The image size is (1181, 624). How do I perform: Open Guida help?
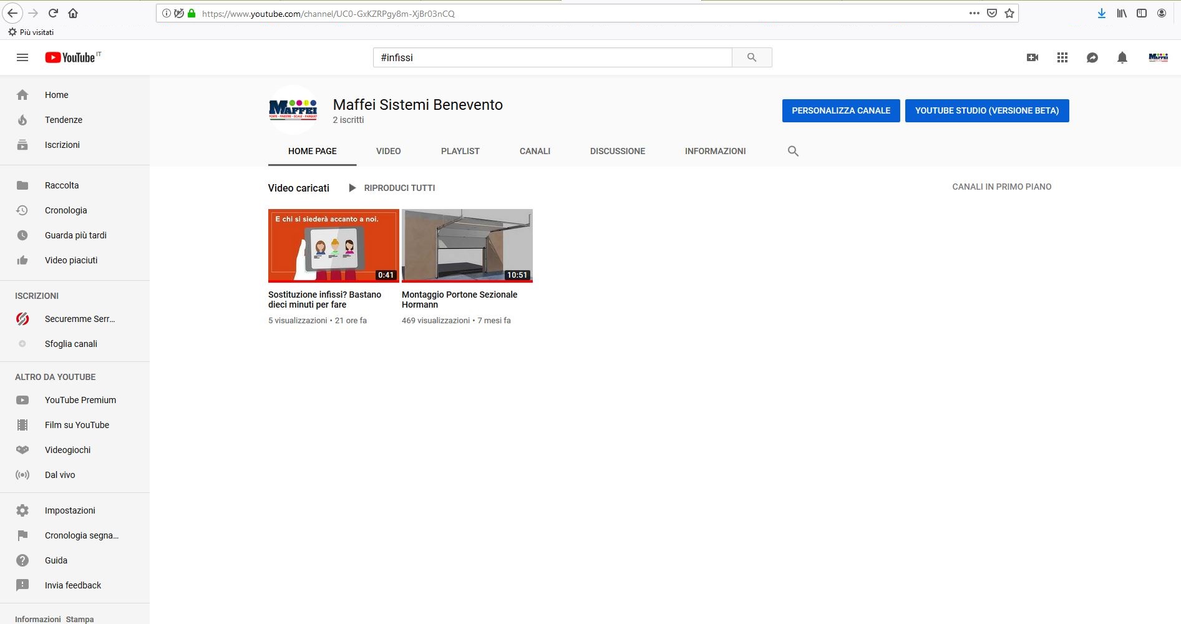click(x=75, y=560)
